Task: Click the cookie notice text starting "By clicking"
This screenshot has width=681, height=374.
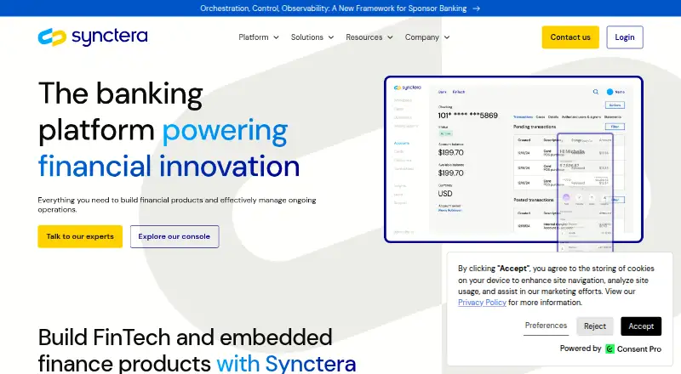Action: pos(556,285)
